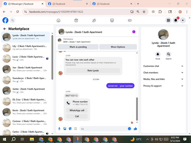Open the Lily 2 Beds conversation
Viewport: 191px width, 143px height.
[x=26, y=48]
